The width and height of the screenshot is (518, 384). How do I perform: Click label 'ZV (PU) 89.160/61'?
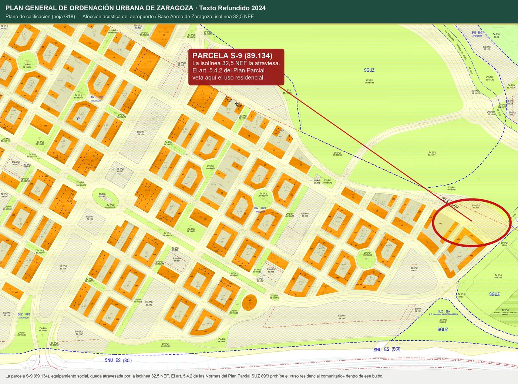(x=78, y=96)
